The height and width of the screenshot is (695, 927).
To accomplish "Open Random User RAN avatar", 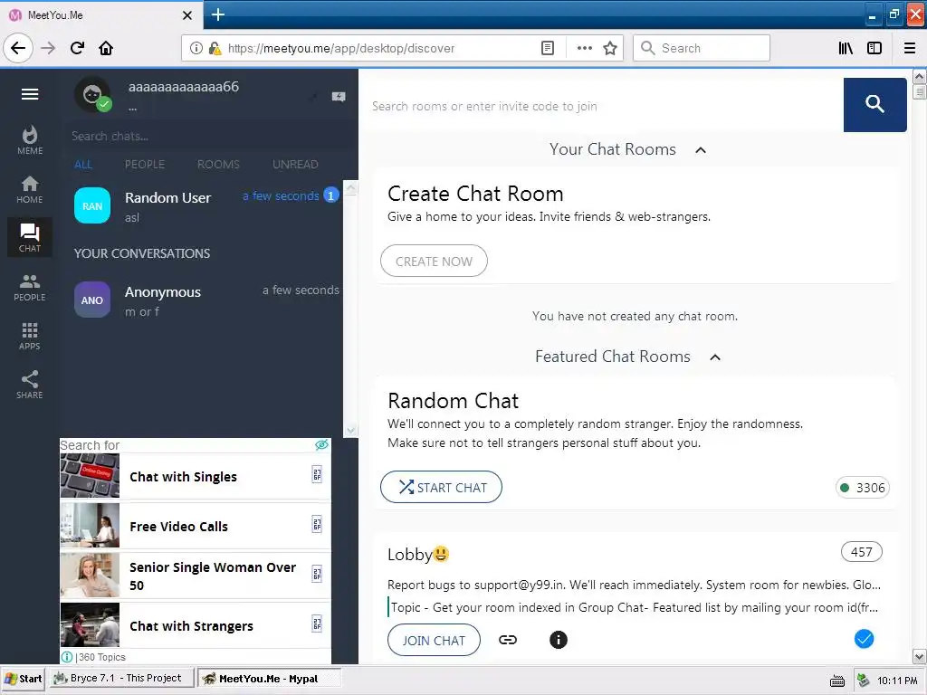I will (92, 205).
